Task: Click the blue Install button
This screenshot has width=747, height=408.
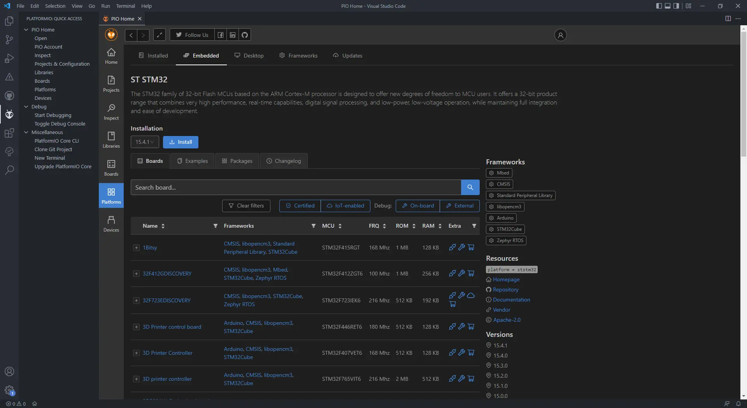Action: pyautogui.click(x=181, y=142)
